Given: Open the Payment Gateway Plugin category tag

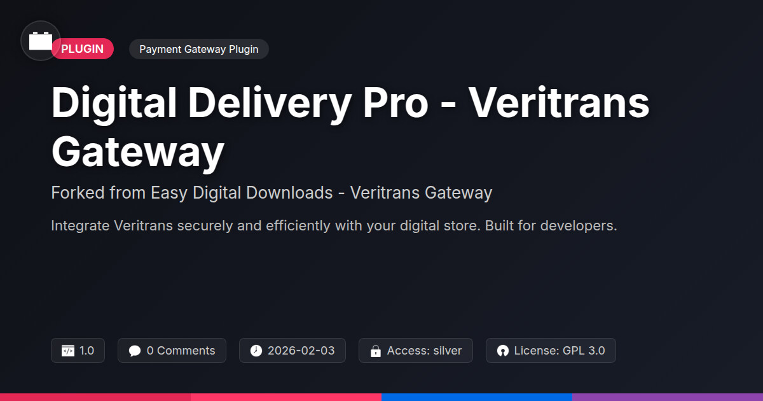Looking at the screenshot, I should pos(199,49).
